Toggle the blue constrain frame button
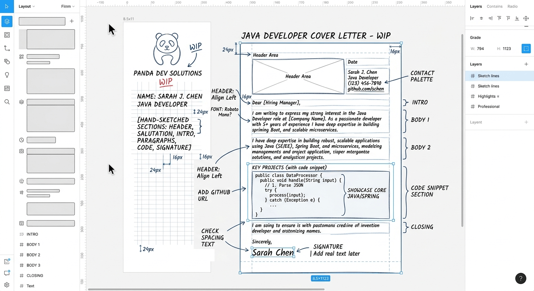Image resolution: width=534 pixels, height=291 pixels. point(526,48)
